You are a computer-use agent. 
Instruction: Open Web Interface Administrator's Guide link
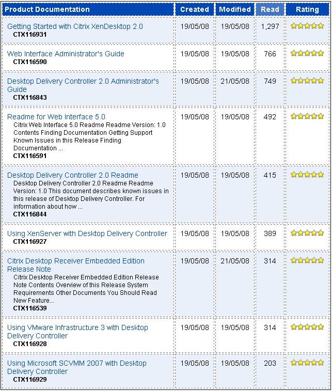pos(66,54)
